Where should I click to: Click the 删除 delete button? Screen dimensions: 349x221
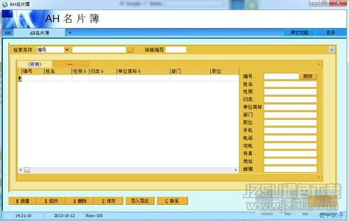80,201
